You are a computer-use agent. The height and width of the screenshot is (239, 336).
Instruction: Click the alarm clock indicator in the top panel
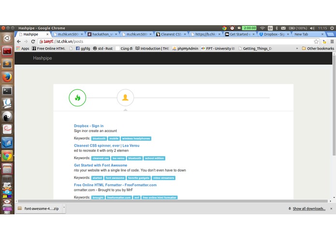coord(232,28)
